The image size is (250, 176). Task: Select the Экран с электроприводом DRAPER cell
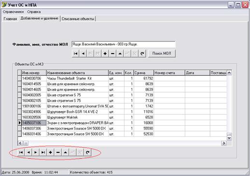tap(77, 123)
